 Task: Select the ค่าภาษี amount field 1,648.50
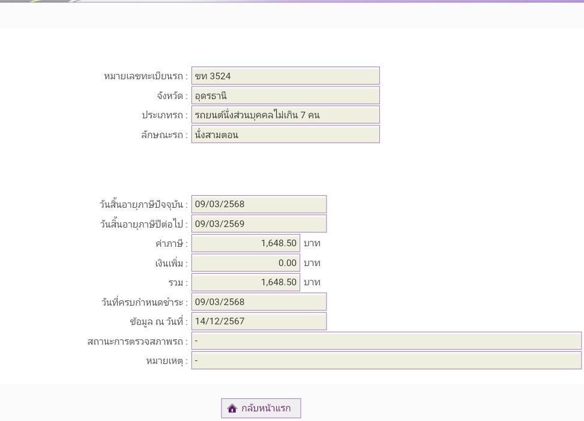[x=246, y=243]
